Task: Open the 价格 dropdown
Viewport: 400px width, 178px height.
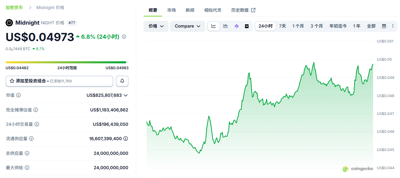Action: (x=156, y=26)
